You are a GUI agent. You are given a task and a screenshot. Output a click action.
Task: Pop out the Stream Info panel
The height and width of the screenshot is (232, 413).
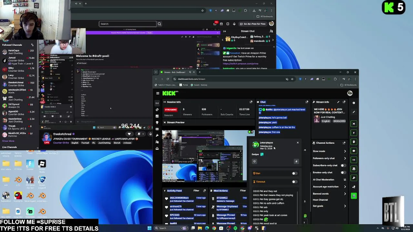point(344,102)
